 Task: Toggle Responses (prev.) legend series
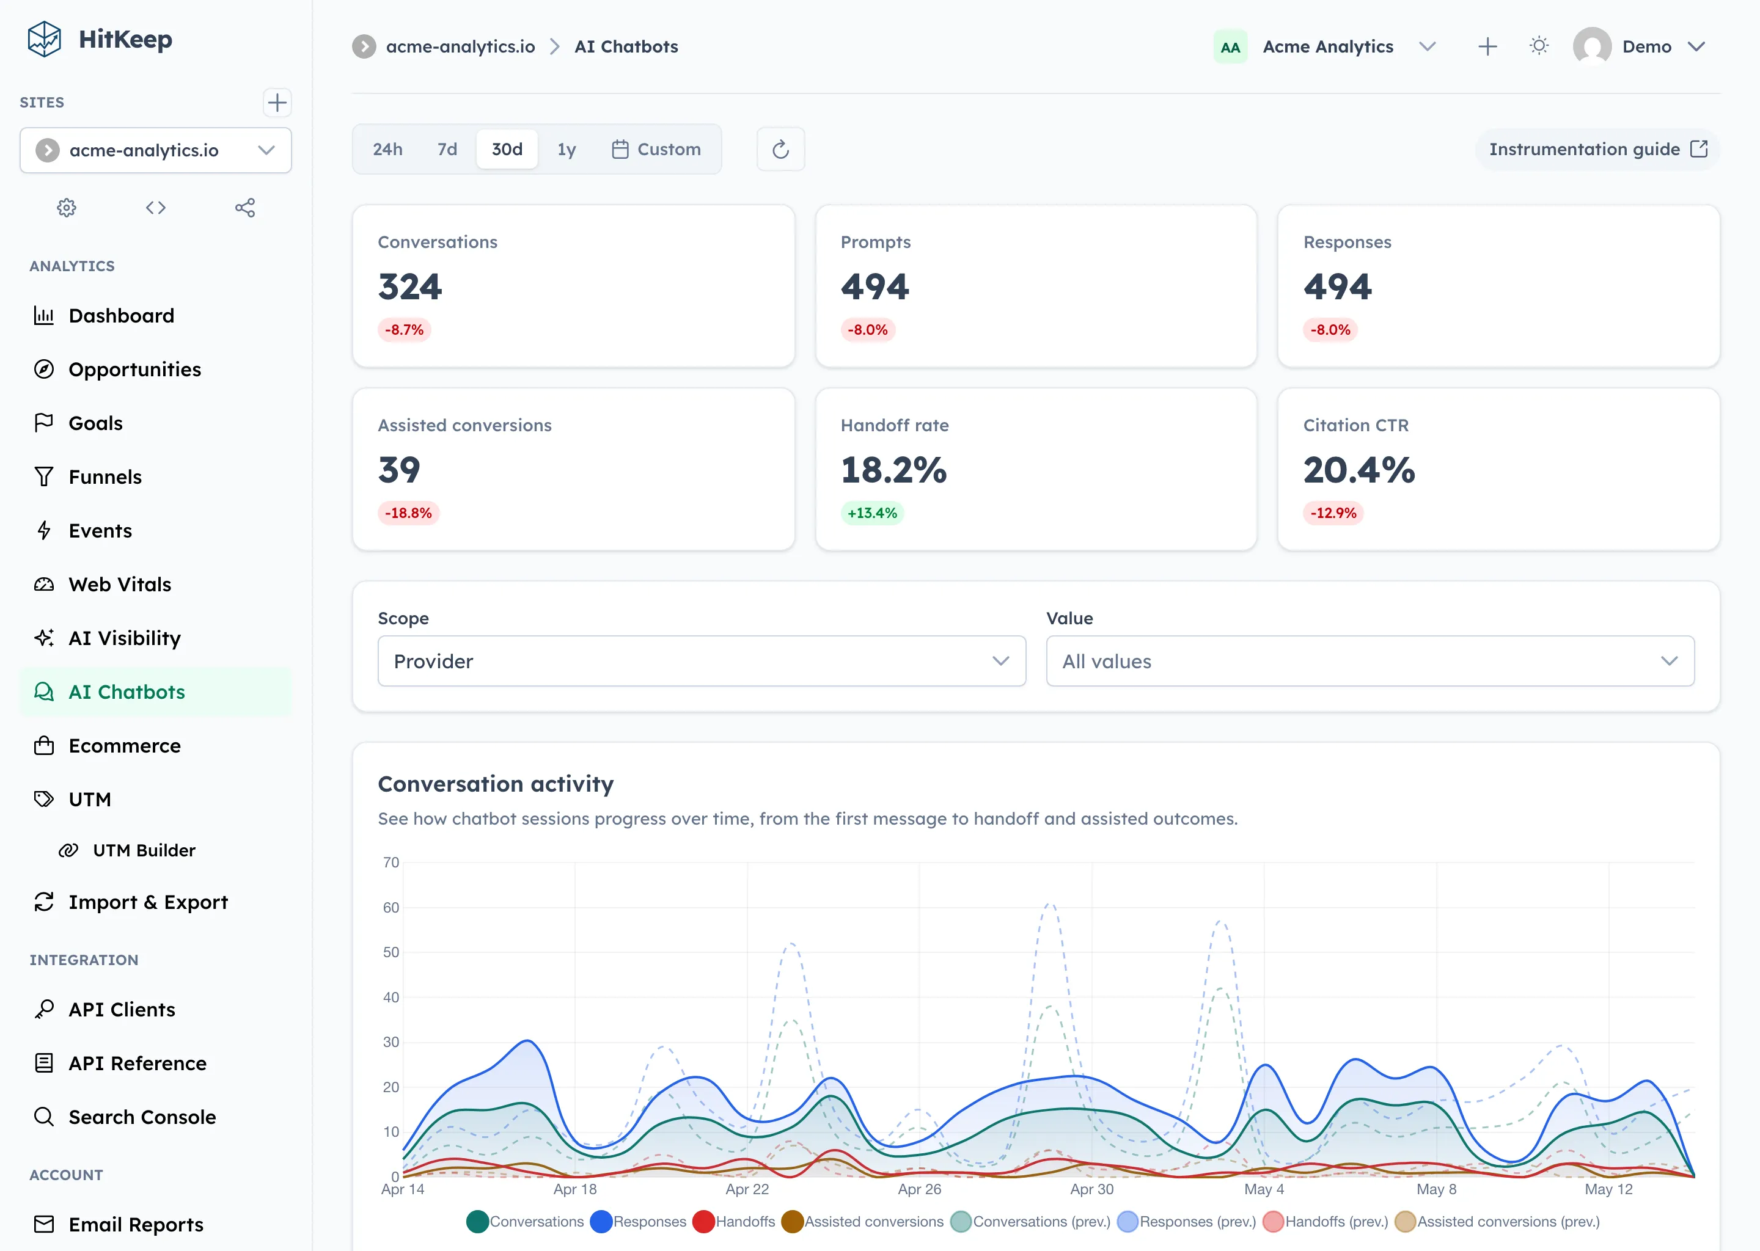(x=1187, y=1222)
